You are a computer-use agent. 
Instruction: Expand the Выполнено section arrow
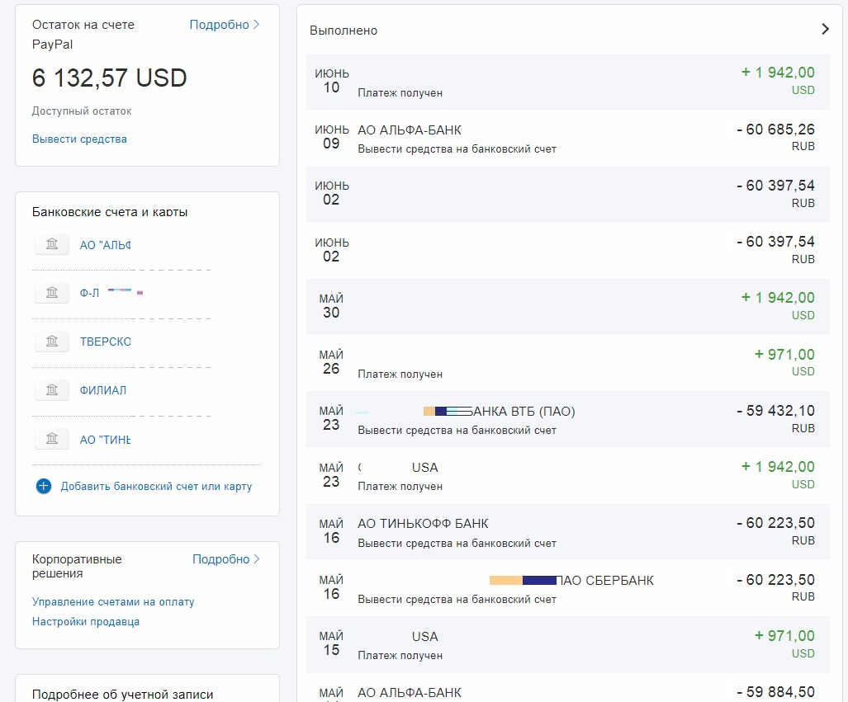(x=825, y=29)
